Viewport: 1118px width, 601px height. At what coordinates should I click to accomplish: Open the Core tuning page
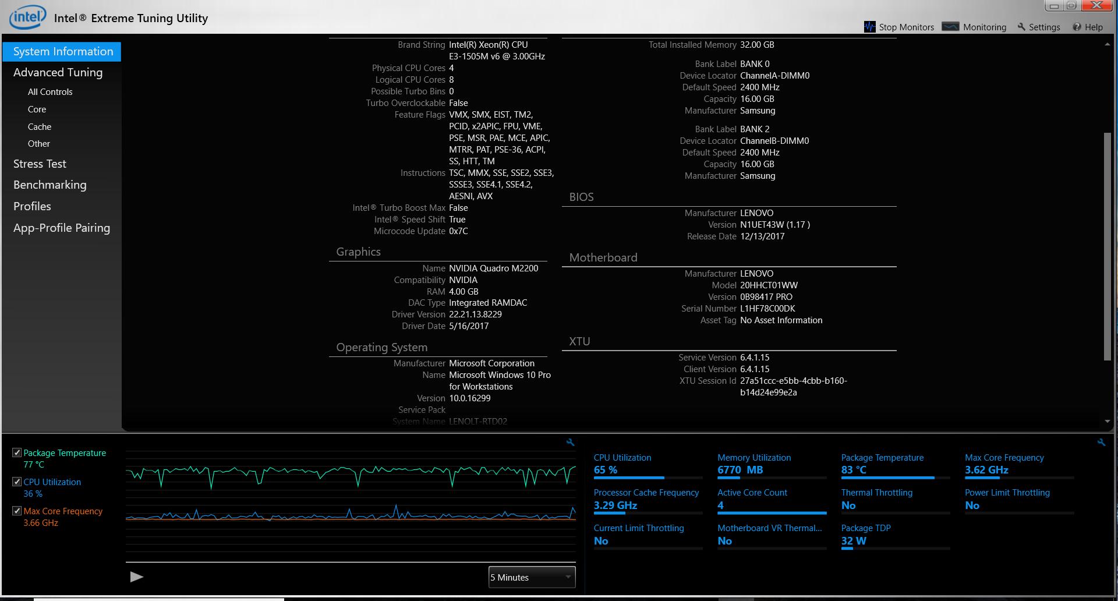pyautogui.click(x=37, y=109)
